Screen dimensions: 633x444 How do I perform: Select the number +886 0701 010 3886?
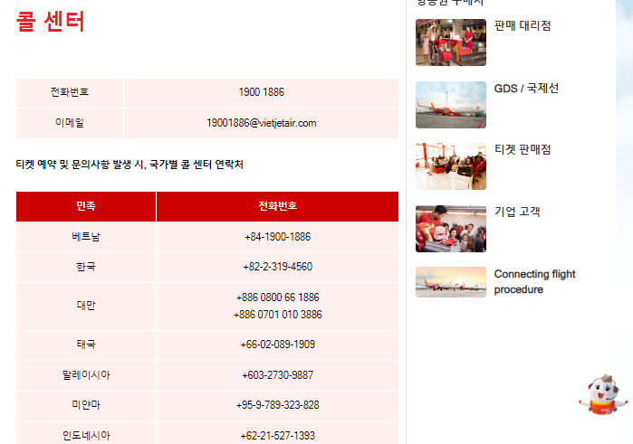[277, 315]
